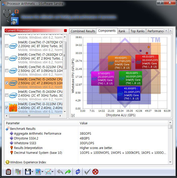Open the Top Ranks tab

(x=137, y=31)
